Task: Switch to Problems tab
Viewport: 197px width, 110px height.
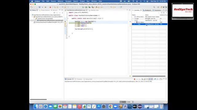Action: coord(78,79)
